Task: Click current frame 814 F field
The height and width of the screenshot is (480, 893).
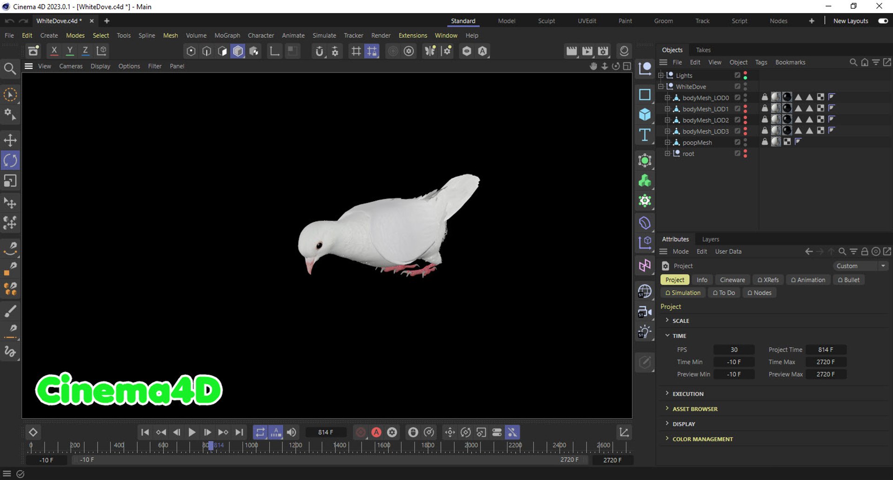Action: (326, 432)
